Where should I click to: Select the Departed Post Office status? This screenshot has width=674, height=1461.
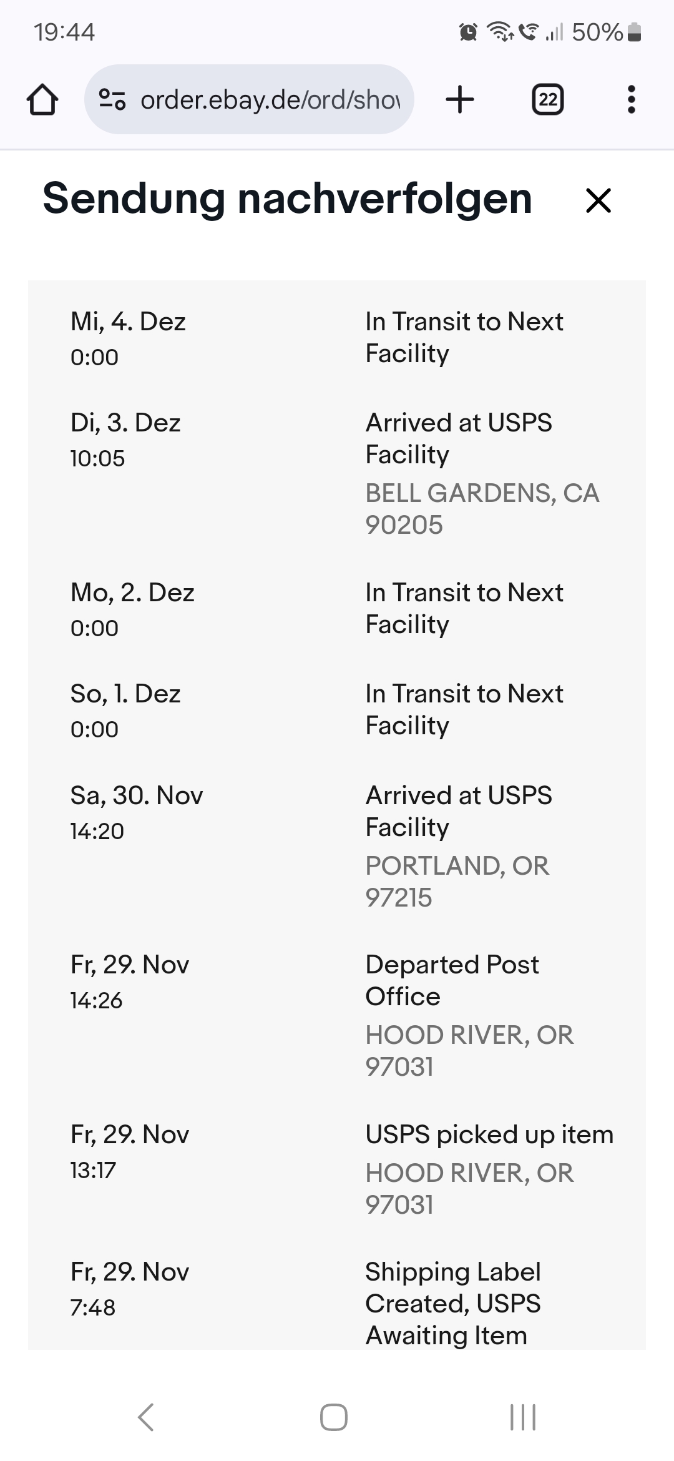[452, 980]
